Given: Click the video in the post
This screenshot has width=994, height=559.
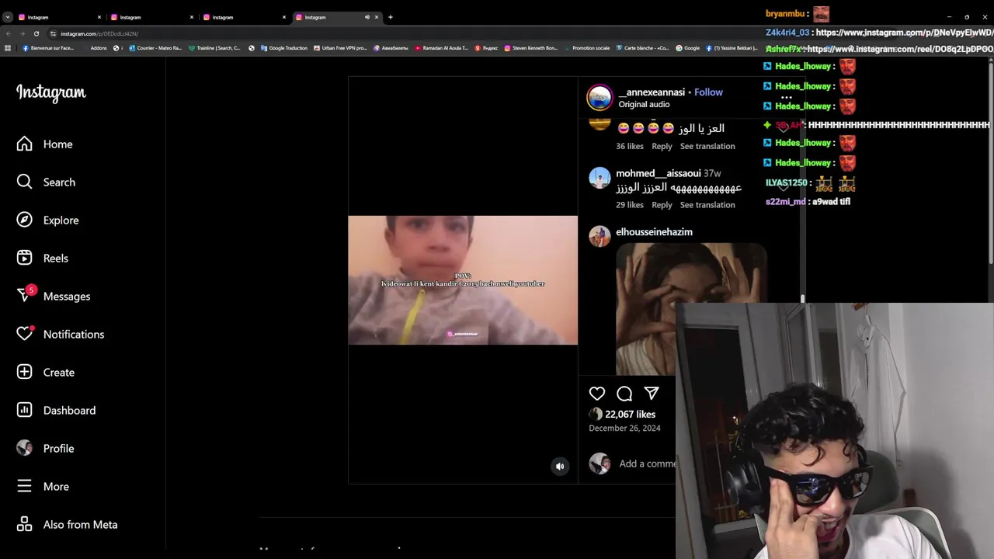Looking at the screenshot, I should coord(463,280).
